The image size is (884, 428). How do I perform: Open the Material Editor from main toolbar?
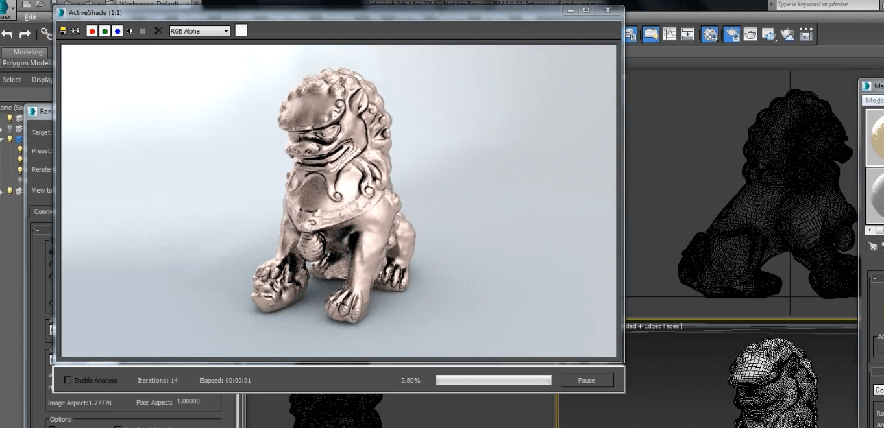point(711,34)
